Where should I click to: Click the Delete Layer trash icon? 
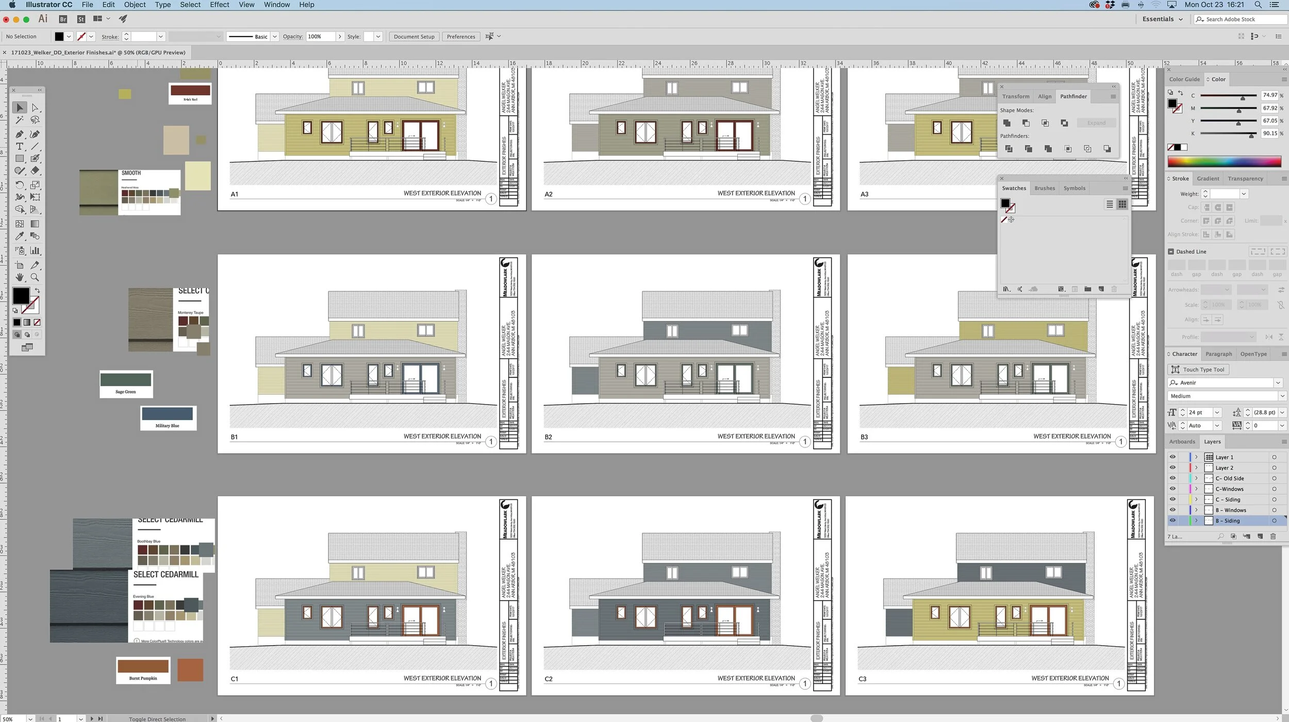tap(1273, 536)
